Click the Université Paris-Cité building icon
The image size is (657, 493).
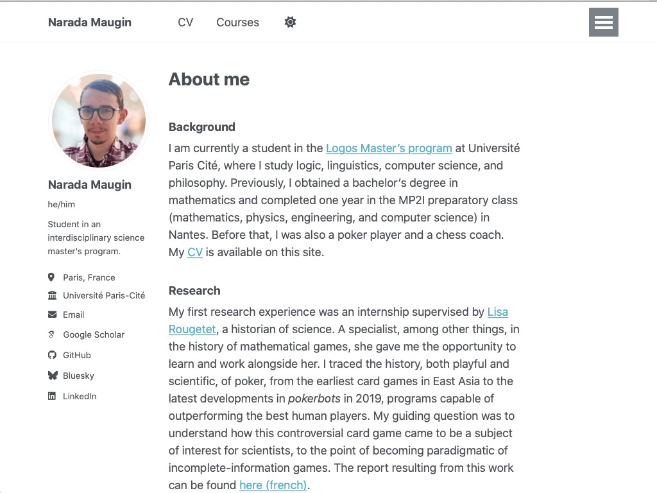point(52,295)
